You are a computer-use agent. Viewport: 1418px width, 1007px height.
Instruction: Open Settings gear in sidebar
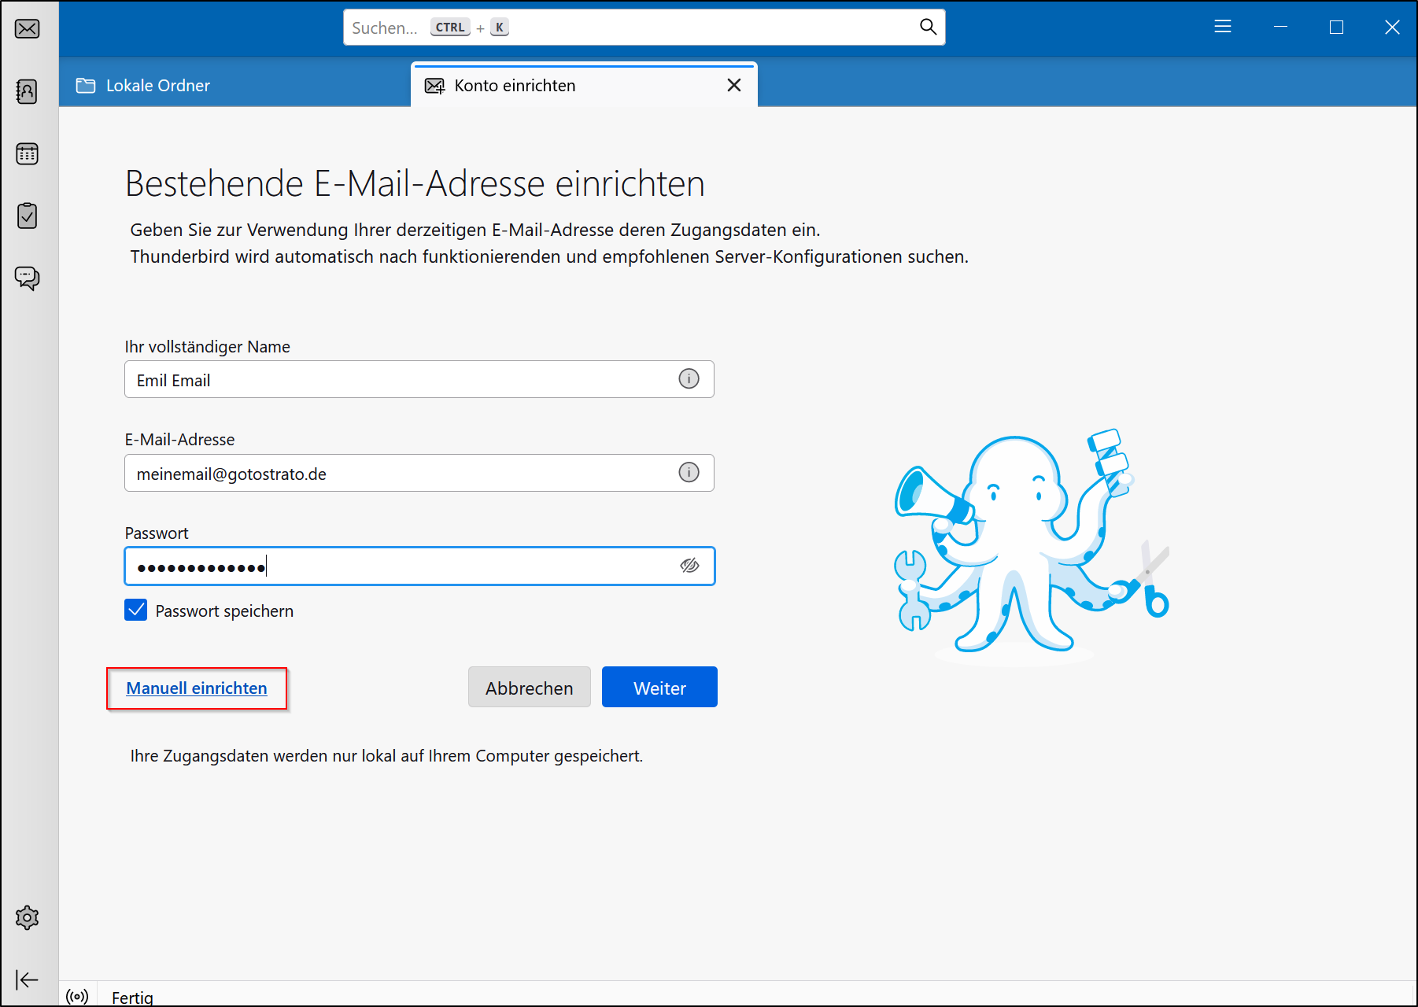(x=28, y=917)
